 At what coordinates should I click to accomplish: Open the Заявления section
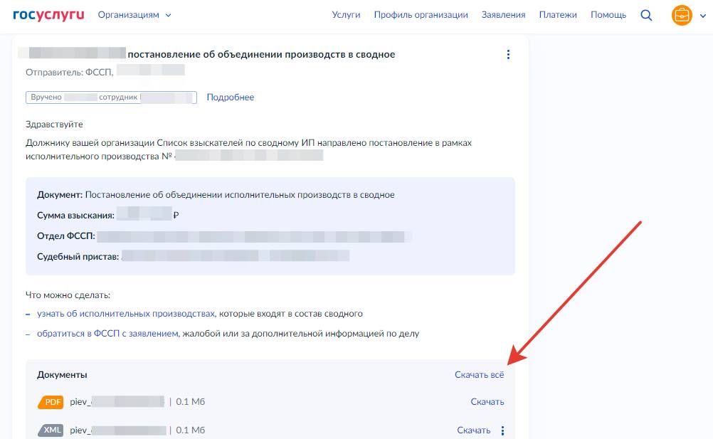tap(503, 15)
